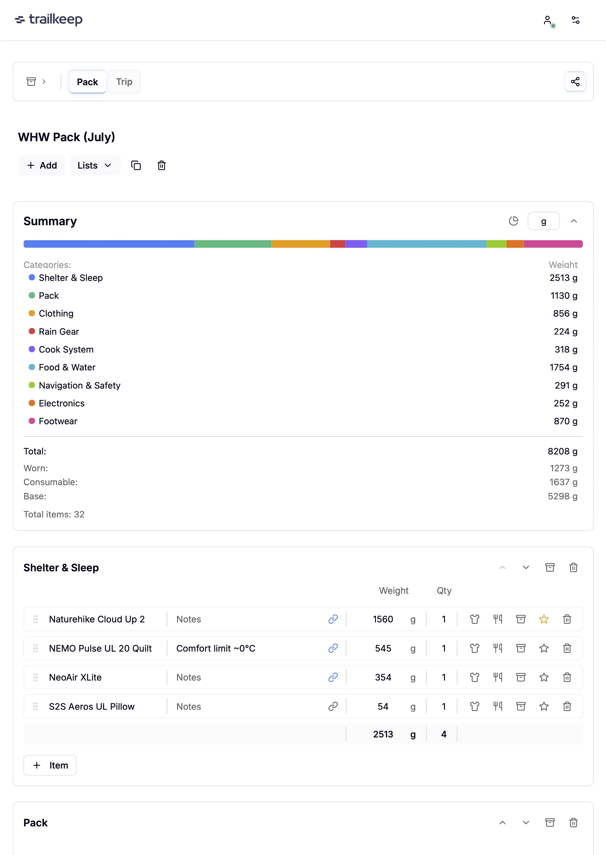
Task: Click the unit selector showing g
Action: pyautogui.click(x=543, y=221)
